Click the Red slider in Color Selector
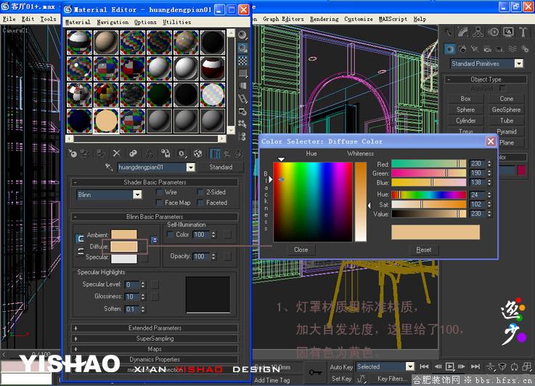Screen dimensions: 535x386 (428, 164)
